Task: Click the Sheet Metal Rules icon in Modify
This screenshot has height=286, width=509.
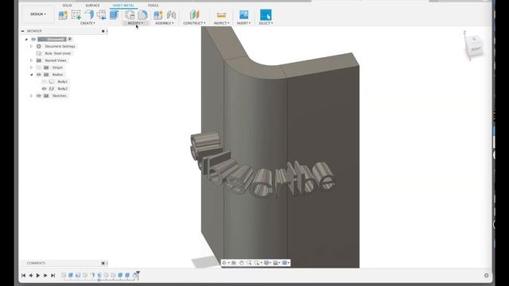Action: [x=130, y=14]
